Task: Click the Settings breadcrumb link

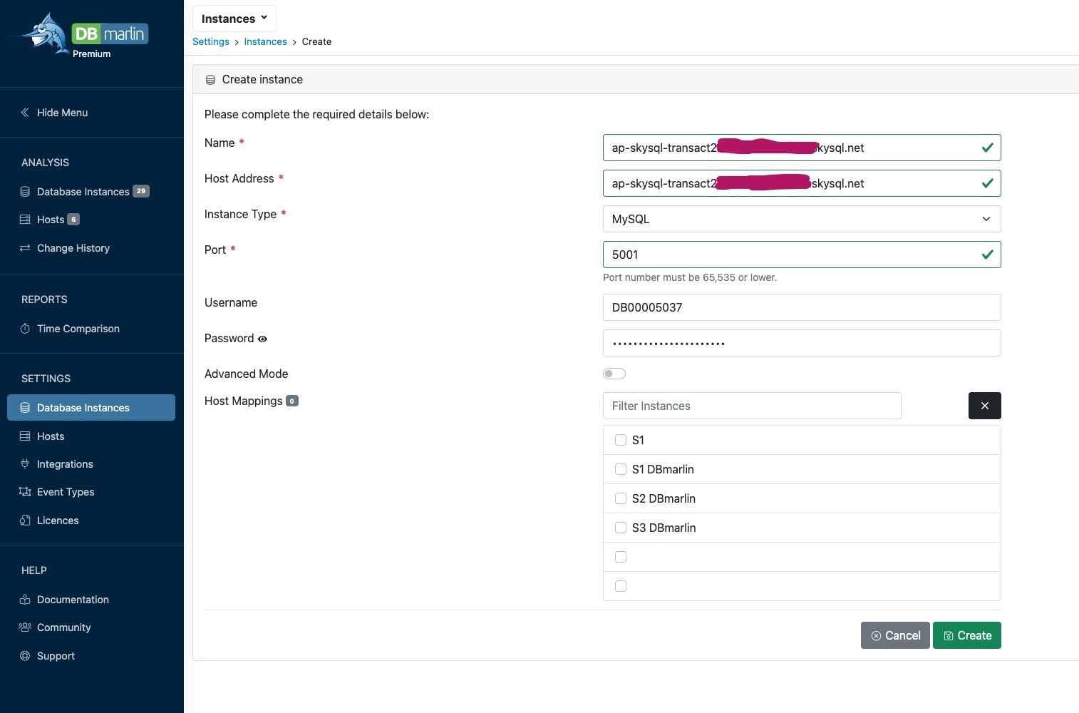Action: (x=211, y=41)
